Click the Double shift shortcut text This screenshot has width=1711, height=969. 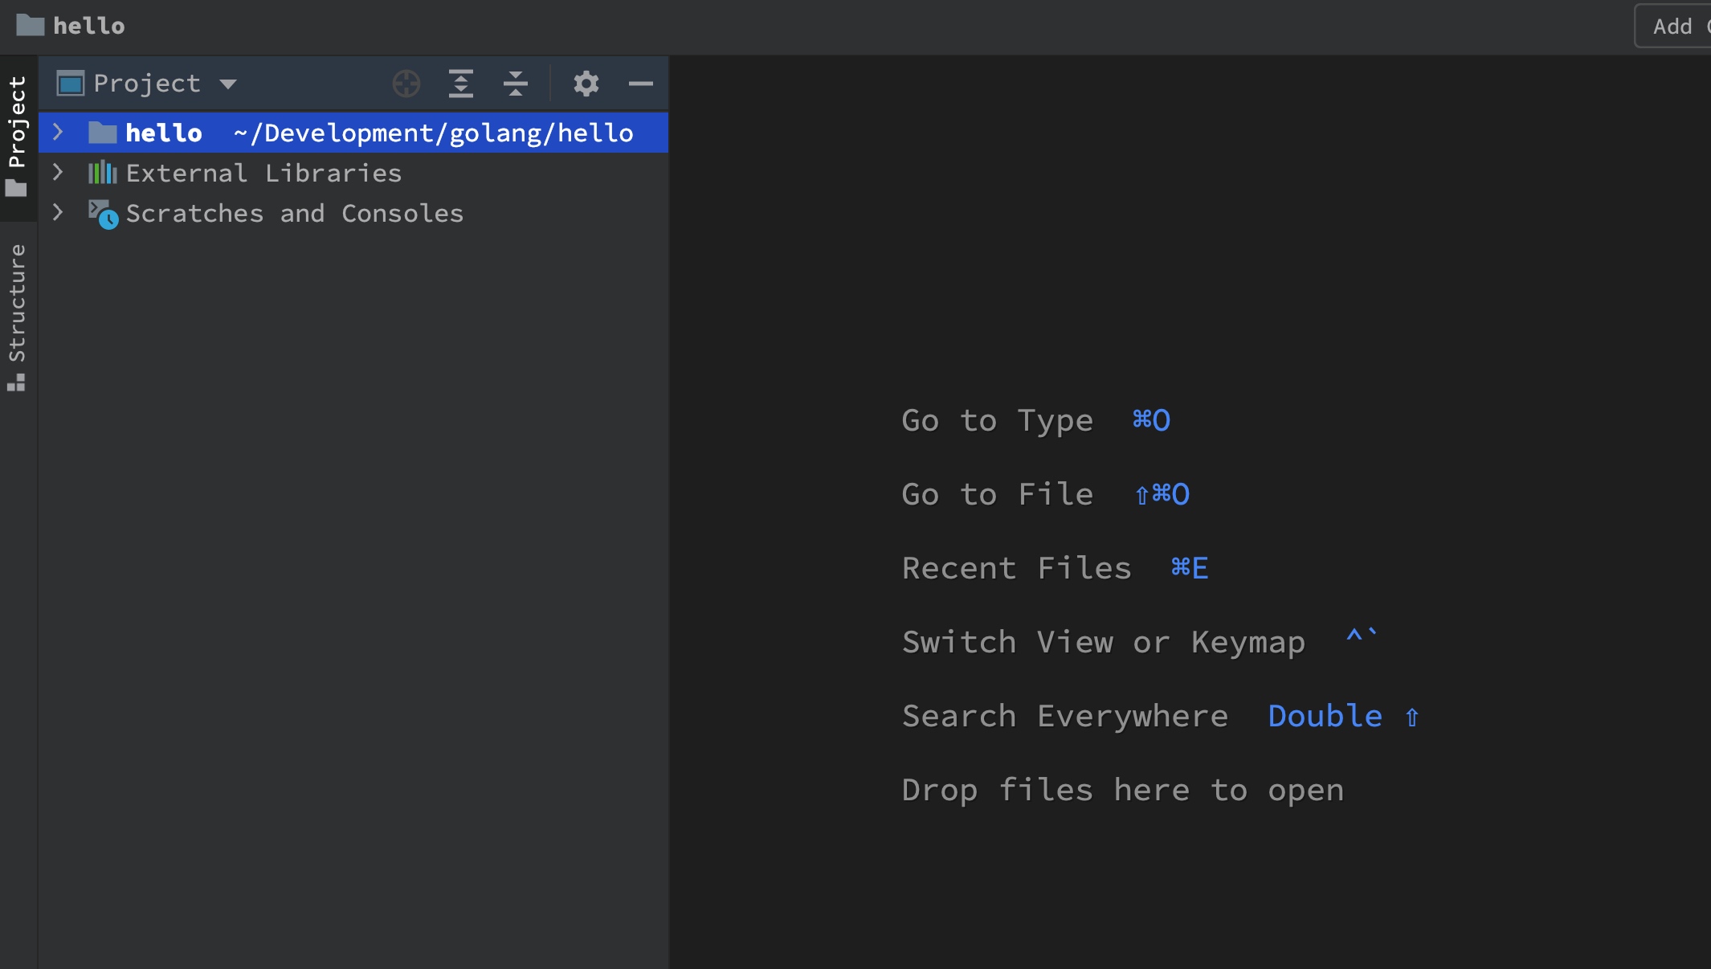pyautogui.click(x=1344, y=716)
